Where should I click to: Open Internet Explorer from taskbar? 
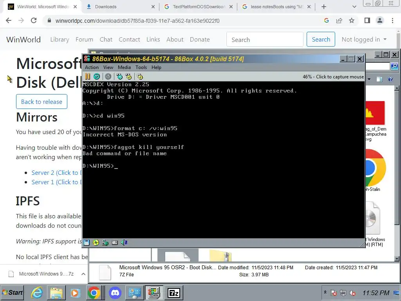pyautogui.click(x=37, y=292)
